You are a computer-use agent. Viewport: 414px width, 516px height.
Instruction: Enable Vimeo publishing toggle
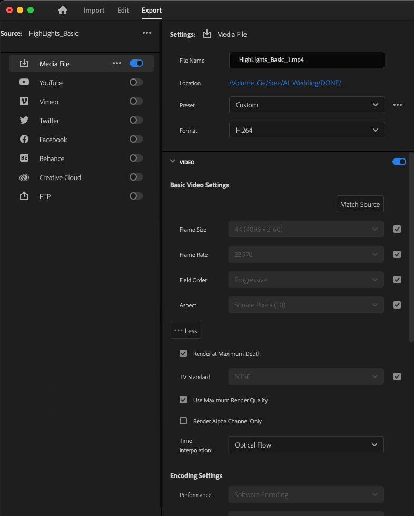136,101
